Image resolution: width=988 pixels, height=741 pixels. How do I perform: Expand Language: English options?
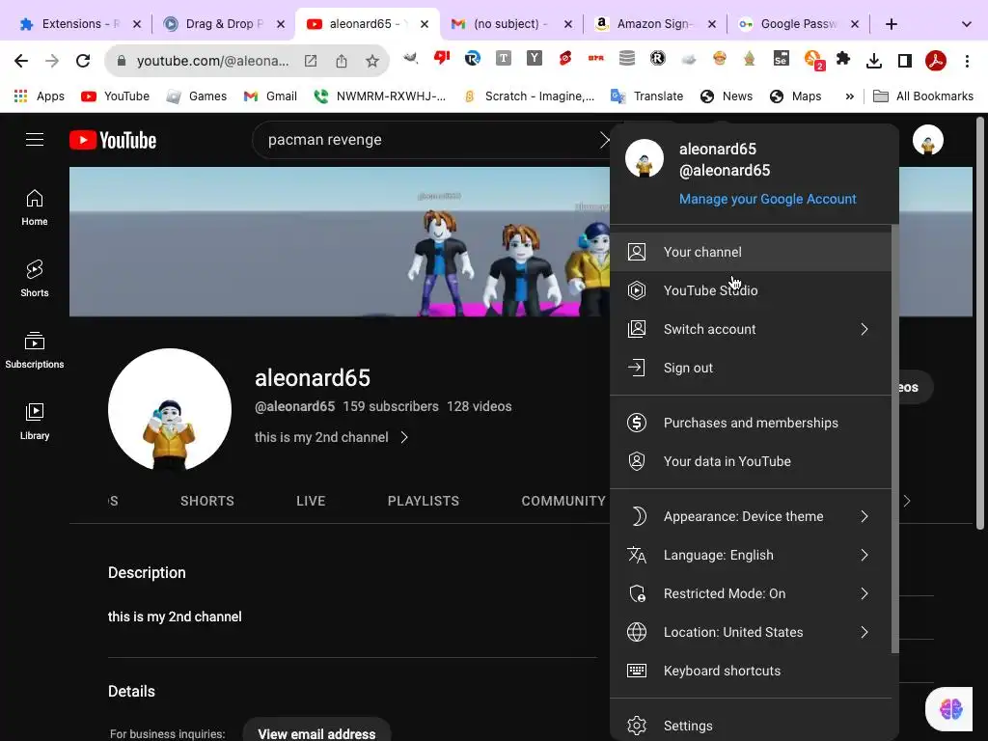click(x=751, y=555)
